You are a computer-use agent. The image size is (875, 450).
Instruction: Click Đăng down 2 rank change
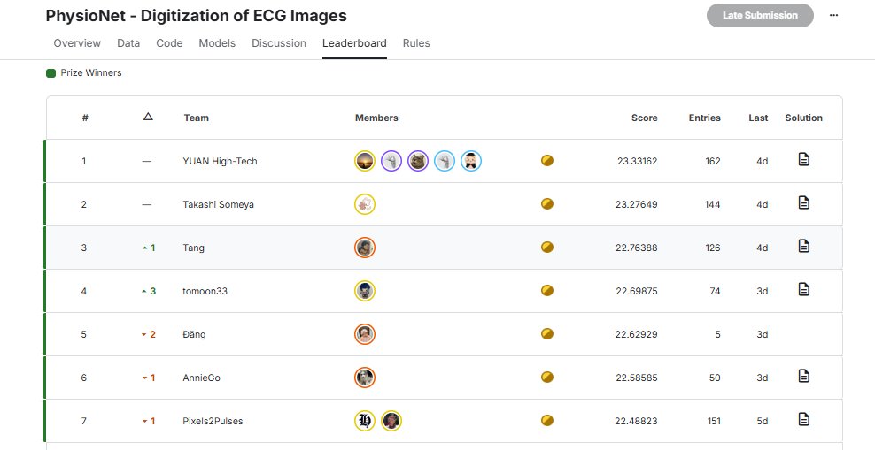[149, 335]
